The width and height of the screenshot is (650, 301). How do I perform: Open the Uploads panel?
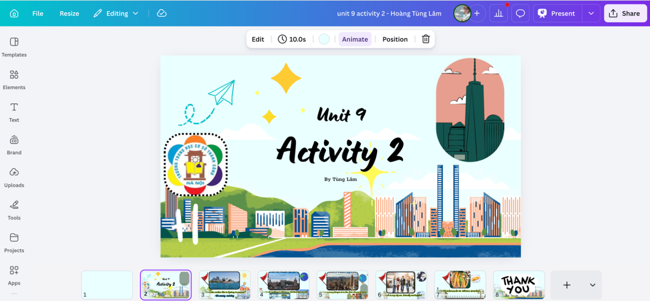(x=14, y=177)
